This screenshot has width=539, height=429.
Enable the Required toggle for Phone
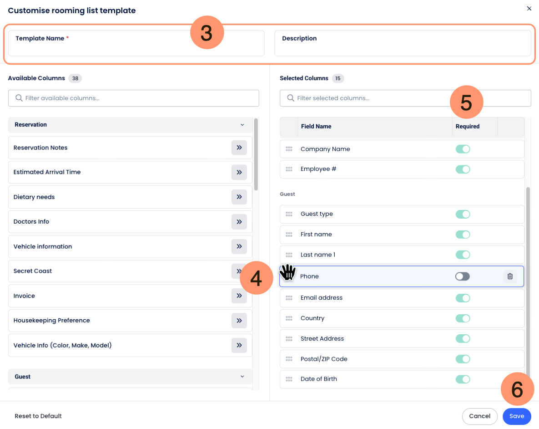tap(463, 276)
